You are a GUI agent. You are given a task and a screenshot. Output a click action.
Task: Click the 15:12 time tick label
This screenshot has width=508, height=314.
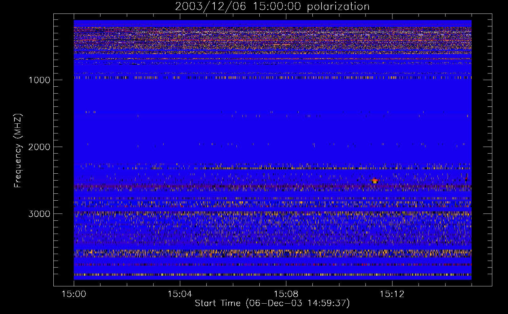tap(392, 294)
